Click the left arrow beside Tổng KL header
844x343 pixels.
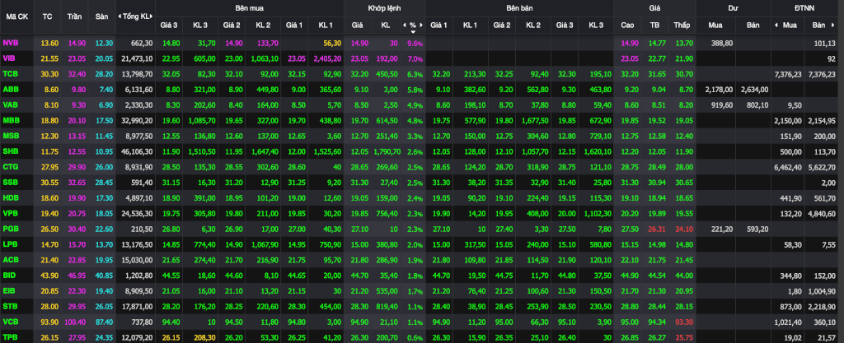(120, 16)
